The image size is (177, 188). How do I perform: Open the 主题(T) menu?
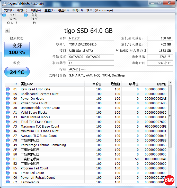coord(49,10)
